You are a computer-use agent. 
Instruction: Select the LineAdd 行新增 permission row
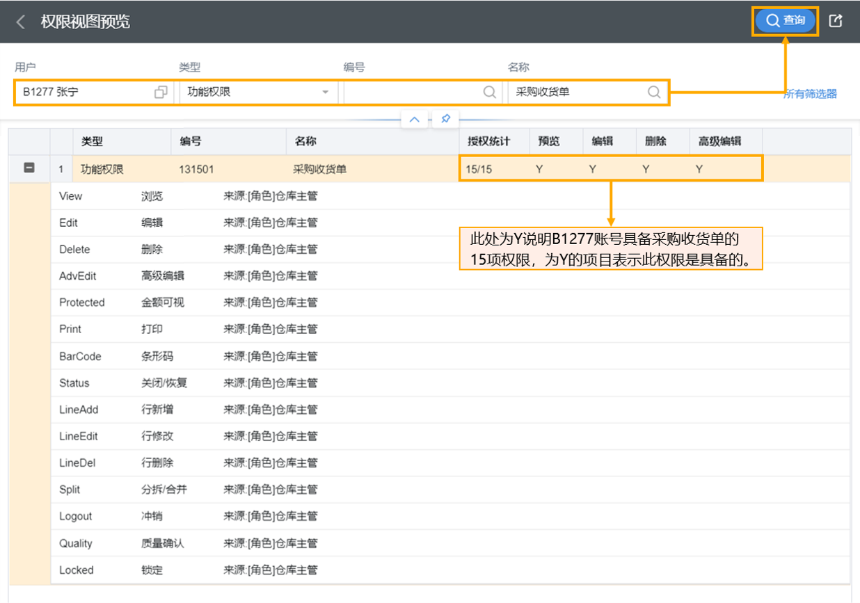coord(449,410)
